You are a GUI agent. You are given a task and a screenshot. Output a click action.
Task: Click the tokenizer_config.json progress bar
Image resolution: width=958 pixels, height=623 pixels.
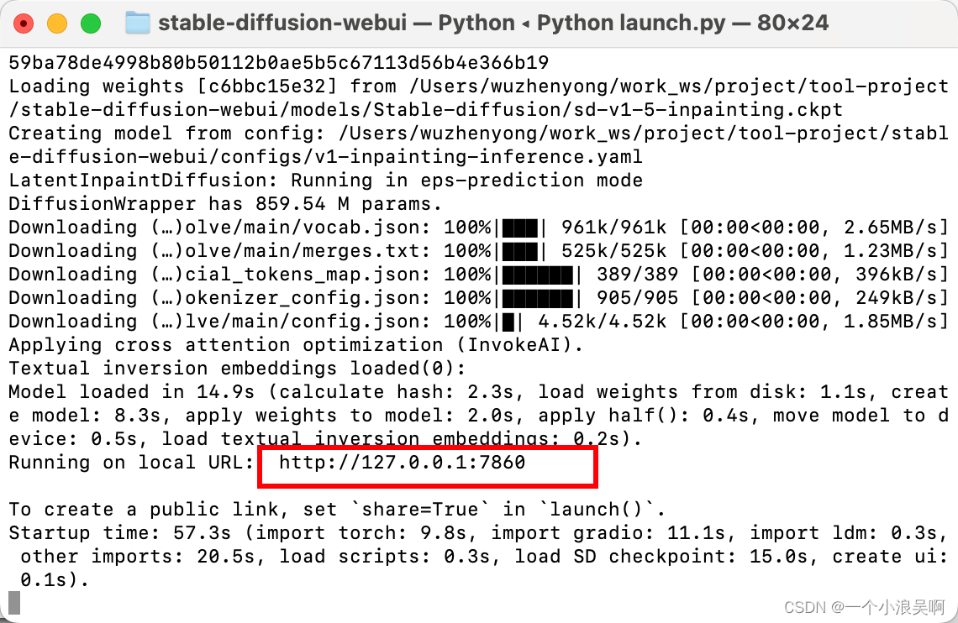coord(539,298)
